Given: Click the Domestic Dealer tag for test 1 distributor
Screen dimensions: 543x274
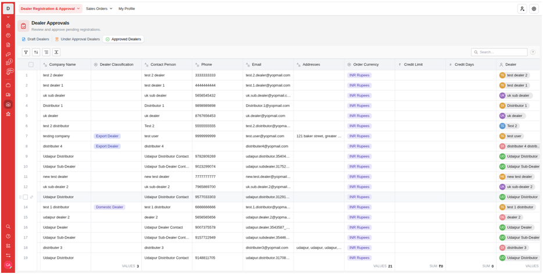Looking at the screenshot, I should 109,207.
